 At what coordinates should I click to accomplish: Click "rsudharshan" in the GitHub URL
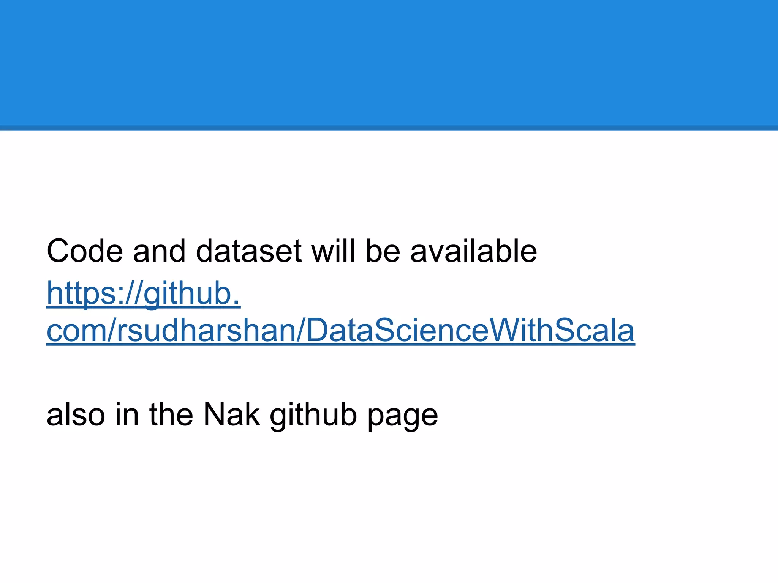click(206, 330)
